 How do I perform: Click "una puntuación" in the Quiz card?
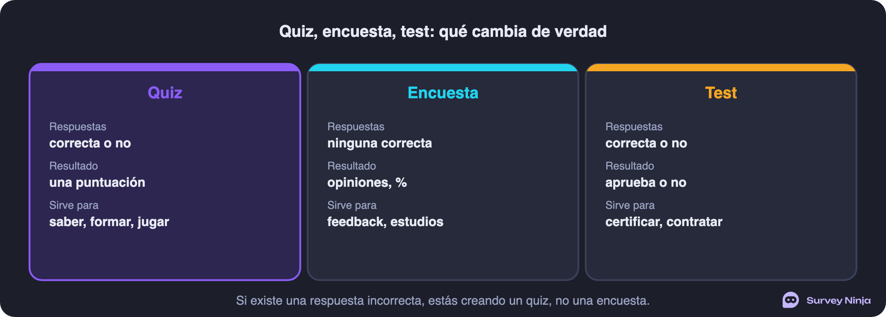(x=97, y=182)
